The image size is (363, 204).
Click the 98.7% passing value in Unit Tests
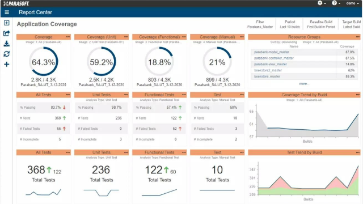click(x=116, y=107)
